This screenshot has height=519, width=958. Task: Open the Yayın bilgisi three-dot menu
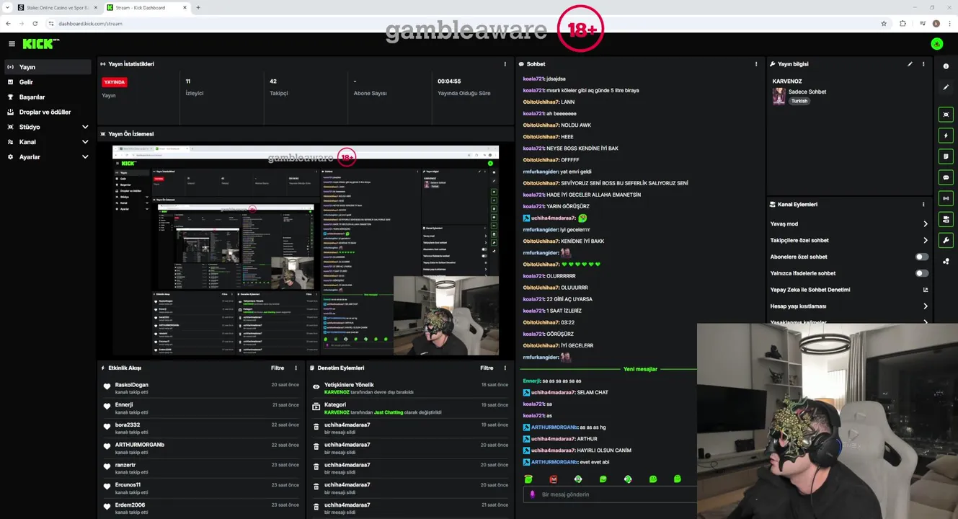tap(923, 64)
